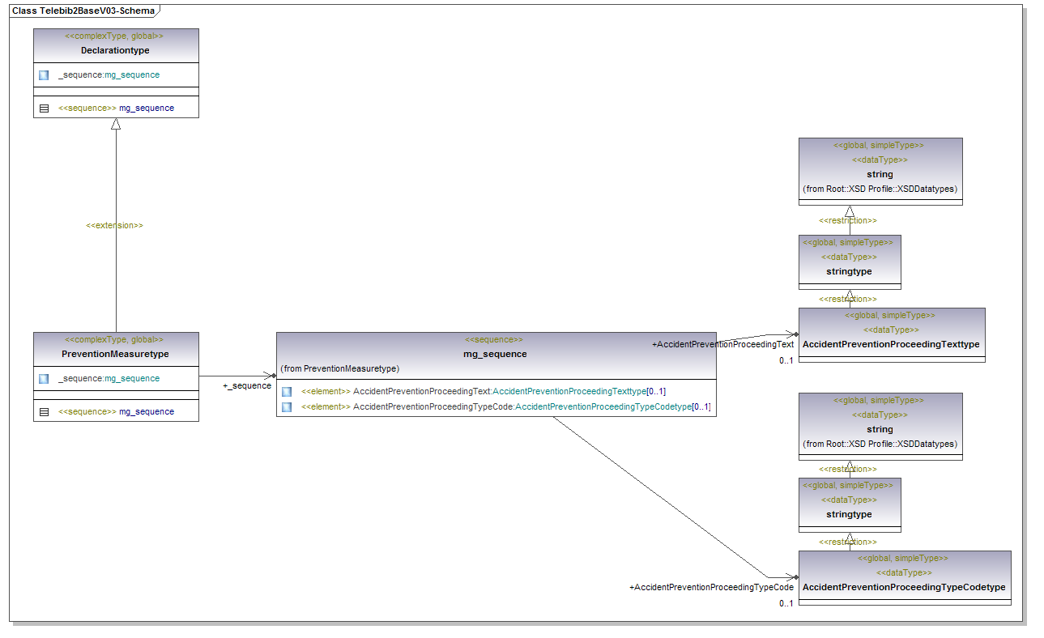Select the AccidentPreventionProceedingTypeCodetype datatype box
1044x638 pixels.
pyautogui.click(x=904, y=587)
